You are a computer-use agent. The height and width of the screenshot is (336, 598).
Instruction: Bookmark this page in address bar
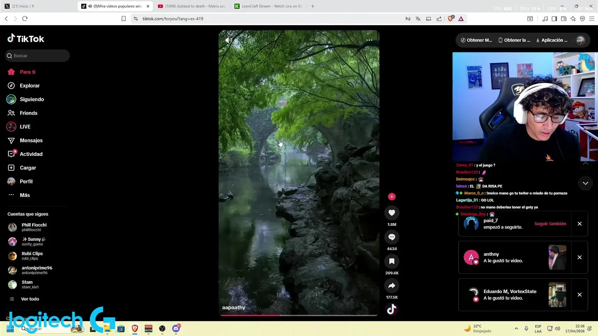point(123,19)
